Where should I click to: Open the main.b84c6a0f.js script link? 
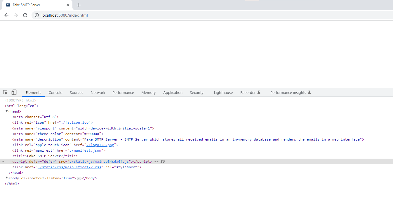100,161
